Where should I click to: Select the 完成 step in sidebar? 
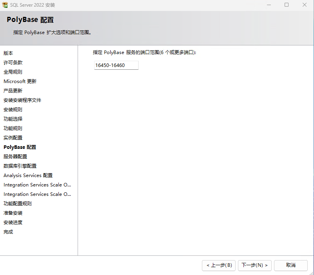tap(8, 232)
